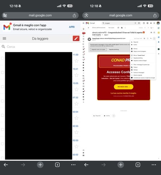Screen dimensions: 161x175
Task: Select checkbox of the 02:04 email
Action: pos(3,115)
